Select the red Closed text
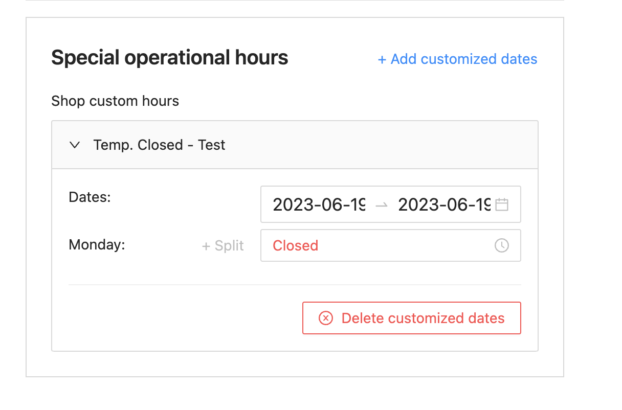The image size is (622, 410). 296,245
